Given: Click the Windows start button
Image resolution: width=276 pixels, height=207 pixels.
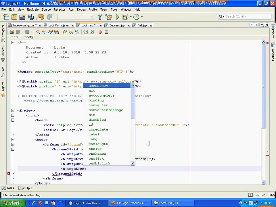Looking at the screenshot, I should coord(13,203).
